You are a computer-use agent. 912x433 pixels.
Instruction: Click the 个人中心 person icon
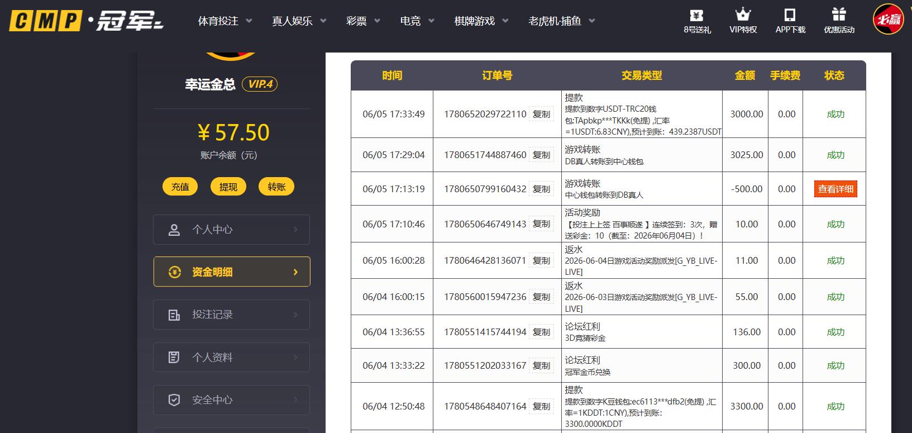(x=174, y=230)
